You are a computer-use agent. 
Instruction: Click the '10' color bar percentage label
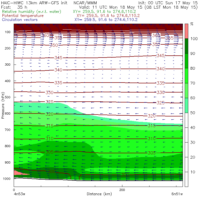pyautogui.click(x=193, y=172)
